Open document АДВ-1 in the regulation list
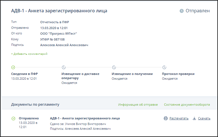 pos(85,118)
